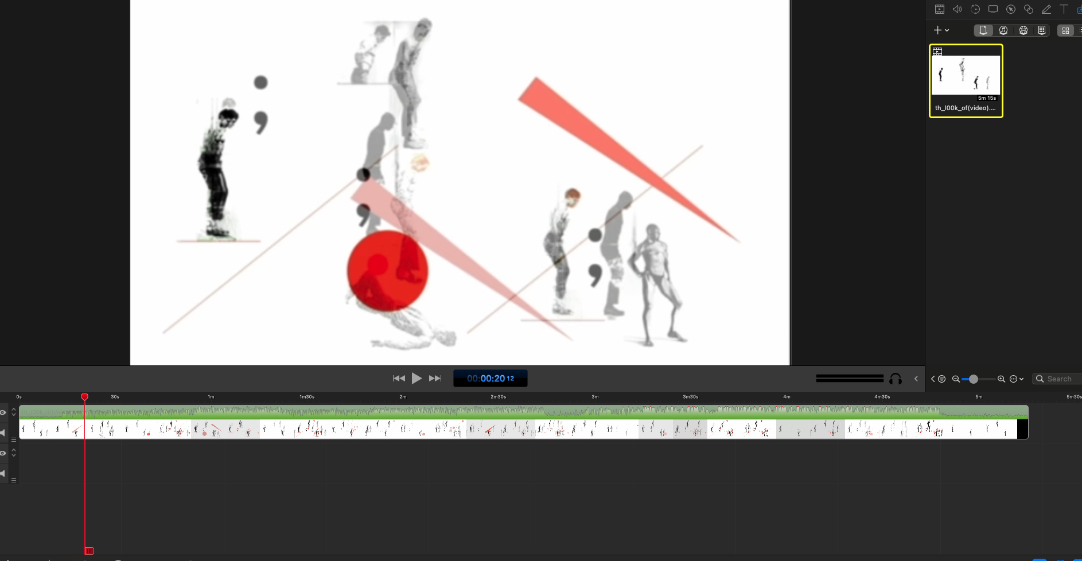Open second track hamburger menu

(x=14, y=480)
